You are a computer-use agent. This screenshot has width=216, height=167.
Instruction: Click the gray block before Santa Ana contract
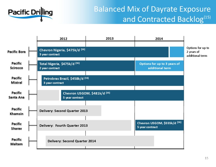[48, 95]
